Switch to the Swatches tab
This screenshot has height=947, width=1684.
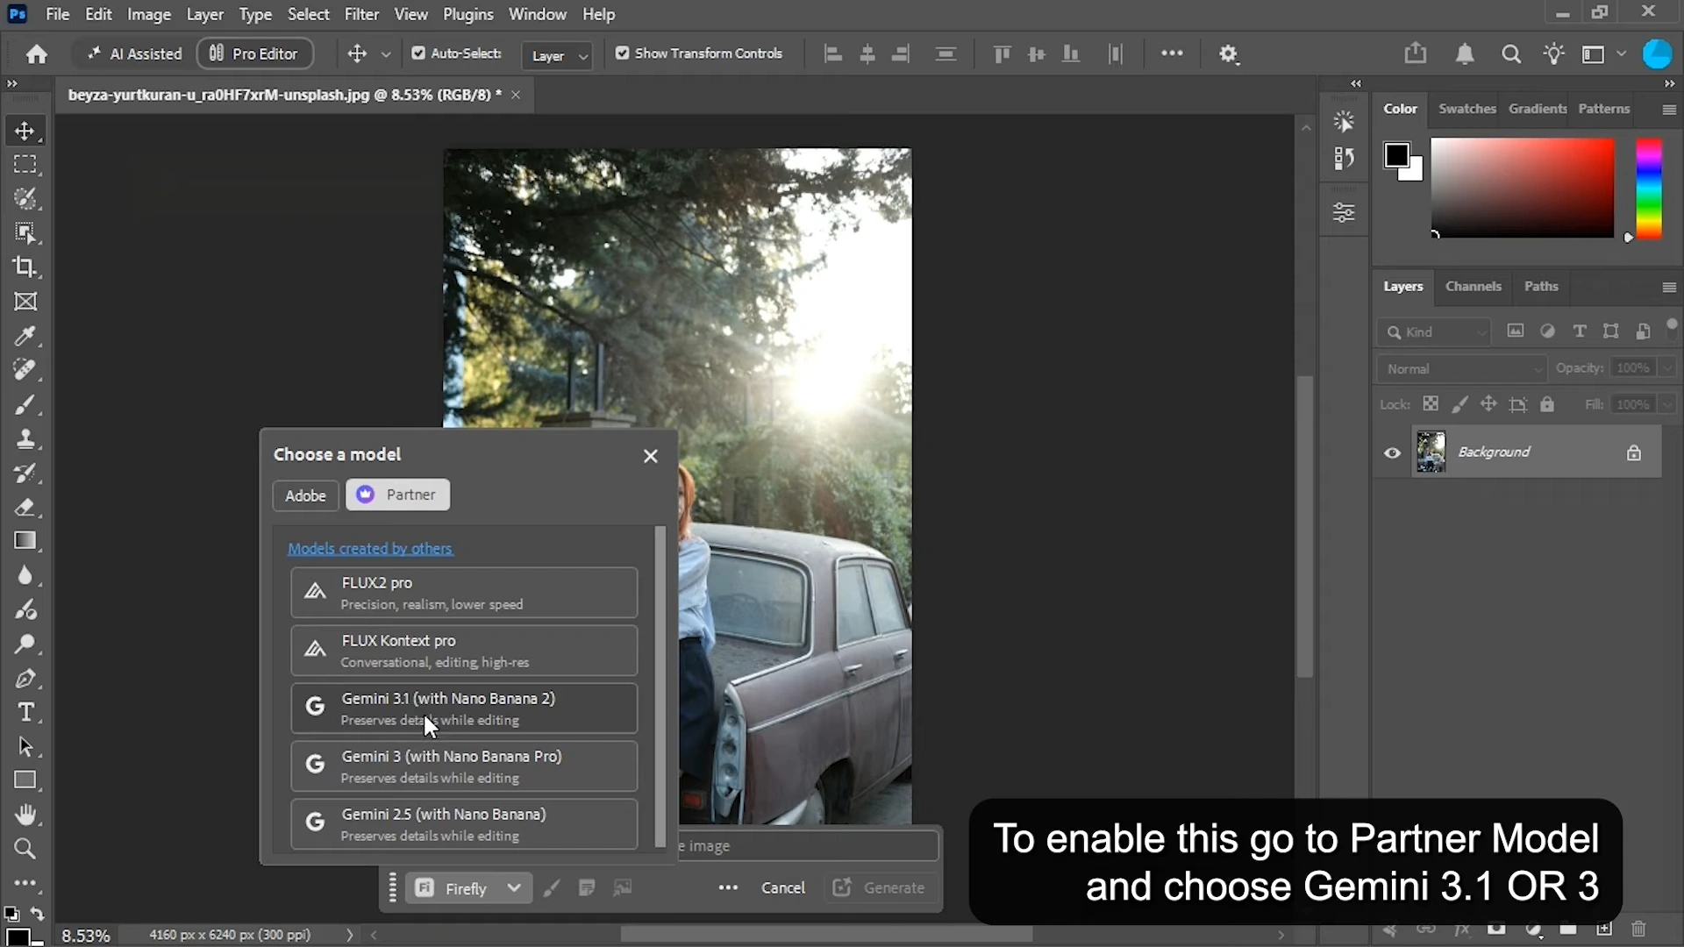point(1466,109)
